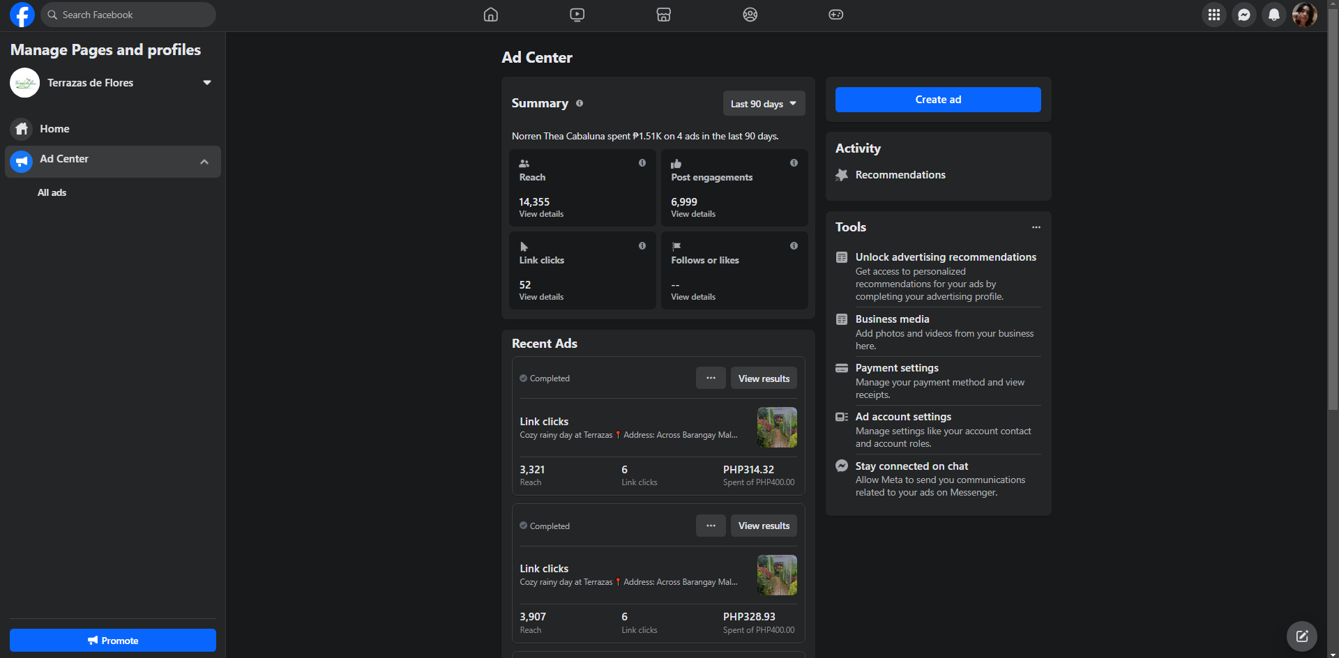The height and width of the screenshot is (658, 1339).
Task: Open Facebook Gaming from the top bar
Action: pyautogui.click(x=835, y=15)
